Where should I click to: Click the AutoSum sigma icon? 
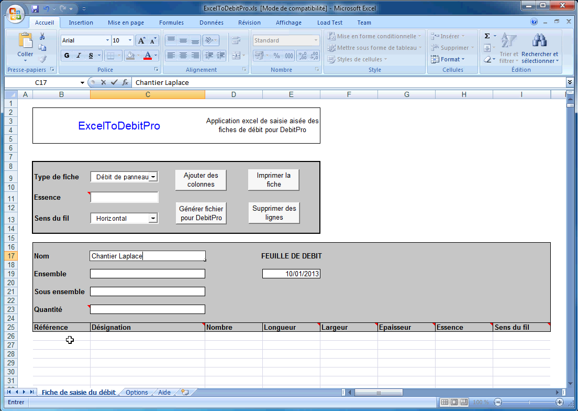click(487, 36)
